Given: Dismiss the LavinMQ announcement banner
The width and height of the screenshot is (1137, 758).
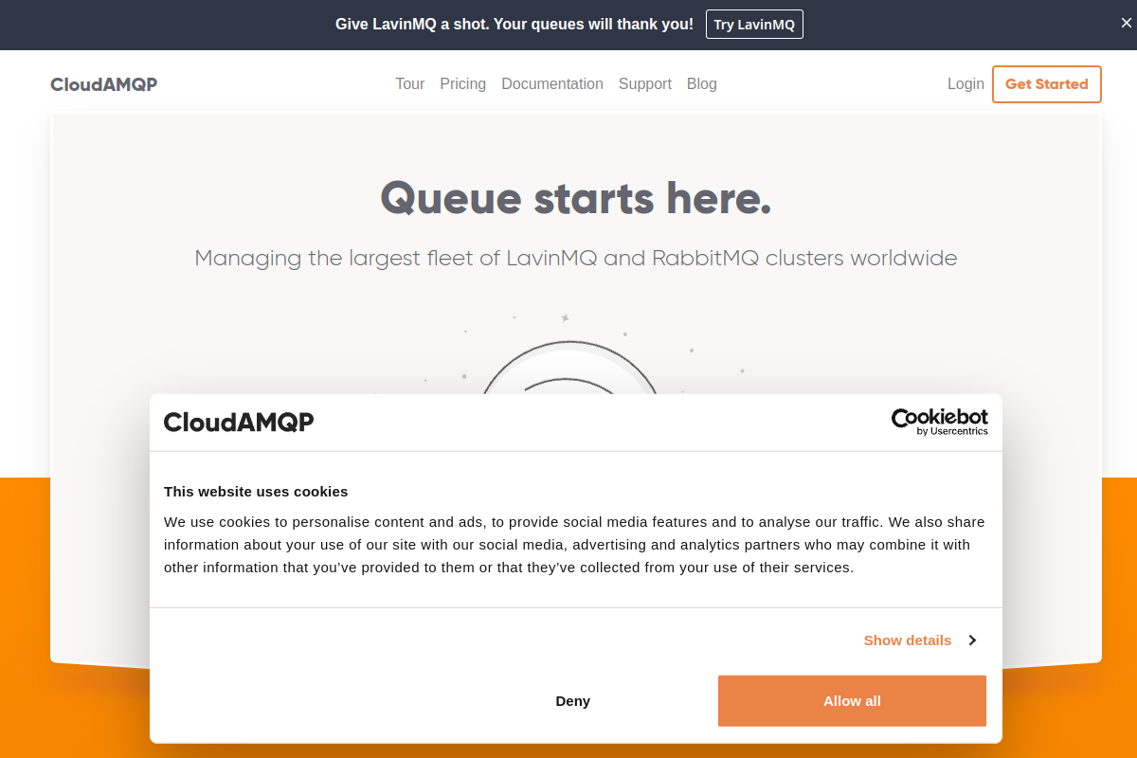Looking at the screenshot, I should (x=1126, y=24).
